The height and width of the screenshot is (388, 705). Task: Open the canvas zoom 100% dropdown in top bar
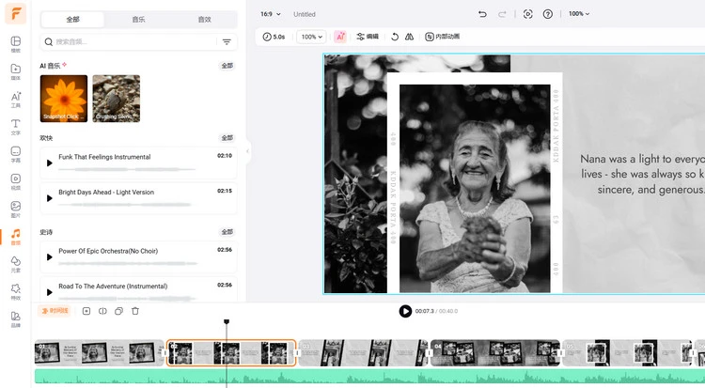click(579, 14)
